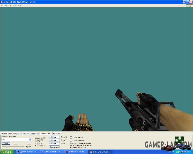193x154 pixels.
Task: Open the Options menu
Action: click(x=8, y=5)
